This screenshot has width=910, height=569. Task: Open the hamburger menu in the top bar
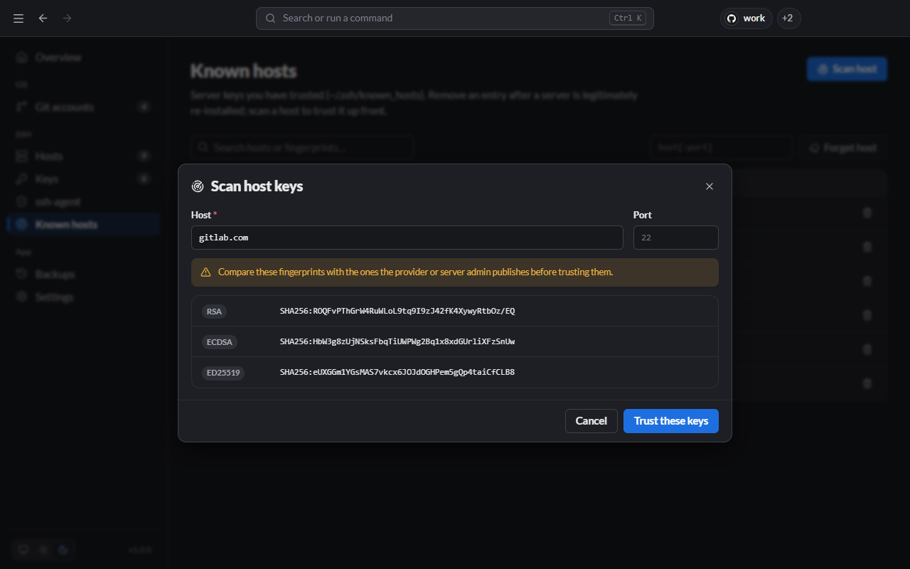coord(18,18)
